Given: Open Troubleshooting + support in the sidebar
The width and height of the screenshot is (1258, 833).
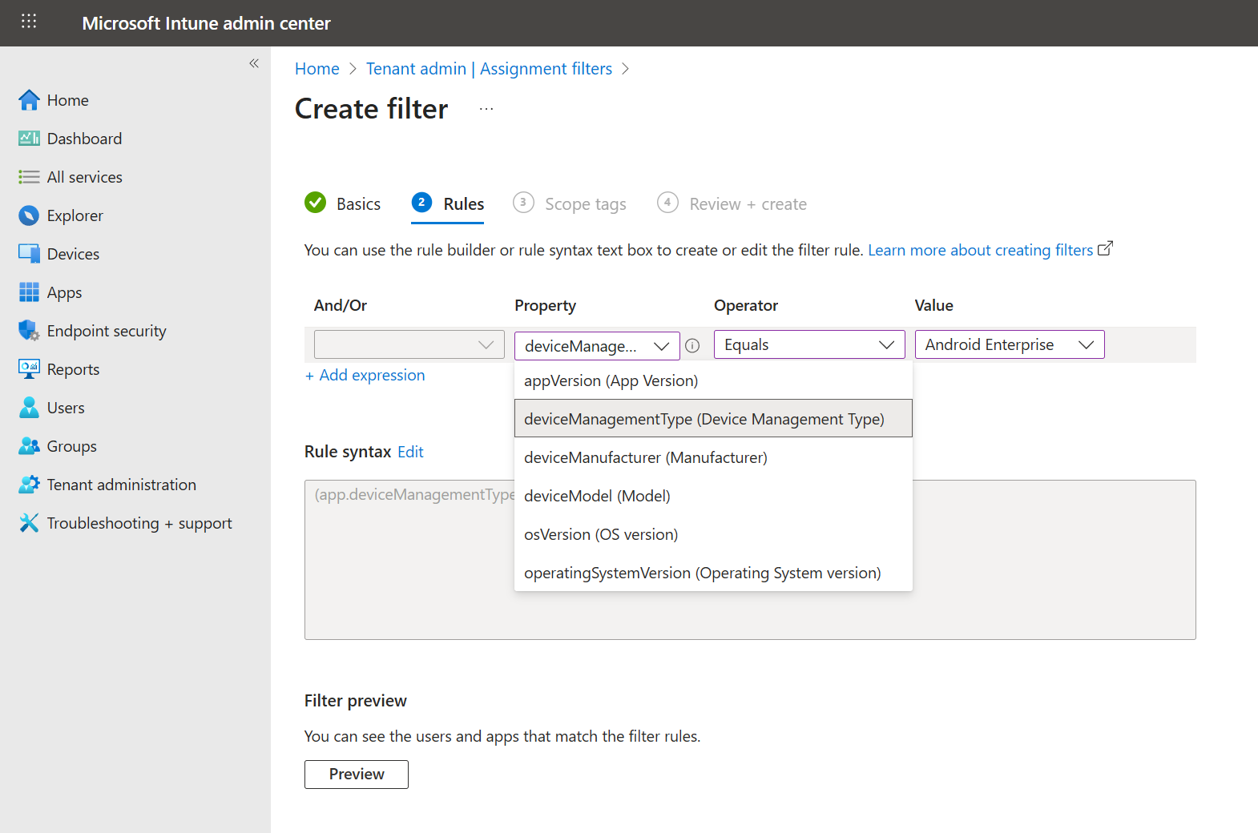Looking at the screenshot, I should pyautogui.click(x=139, y=523).
